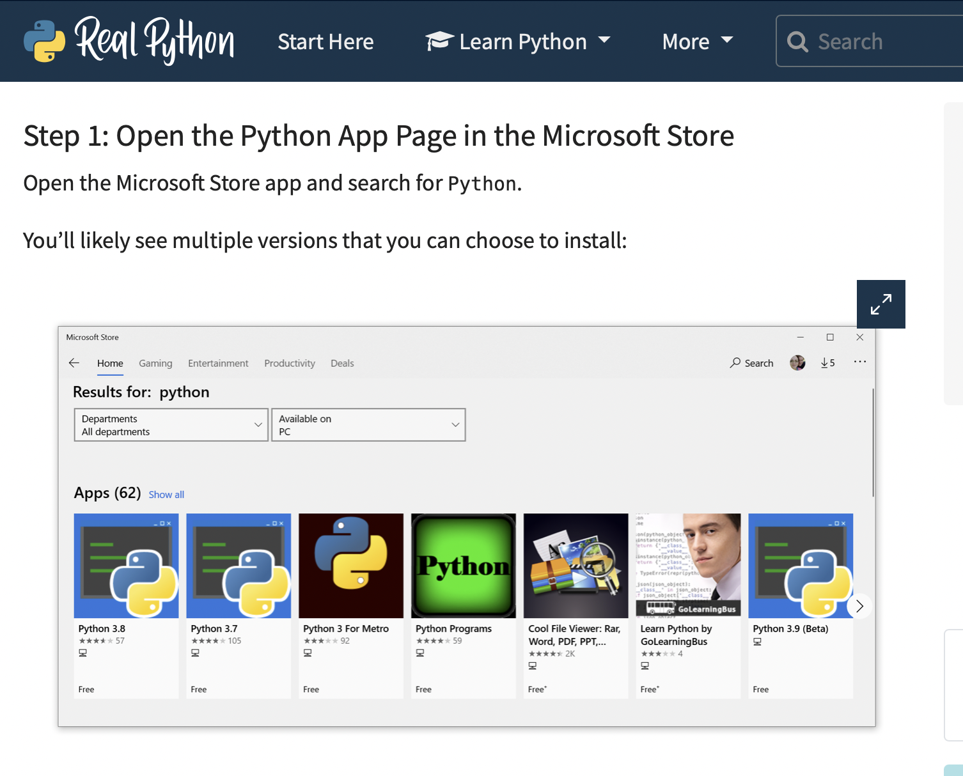
Task: Click the magnifier icon in the Real Python search box
Action: tap(797, 42)
